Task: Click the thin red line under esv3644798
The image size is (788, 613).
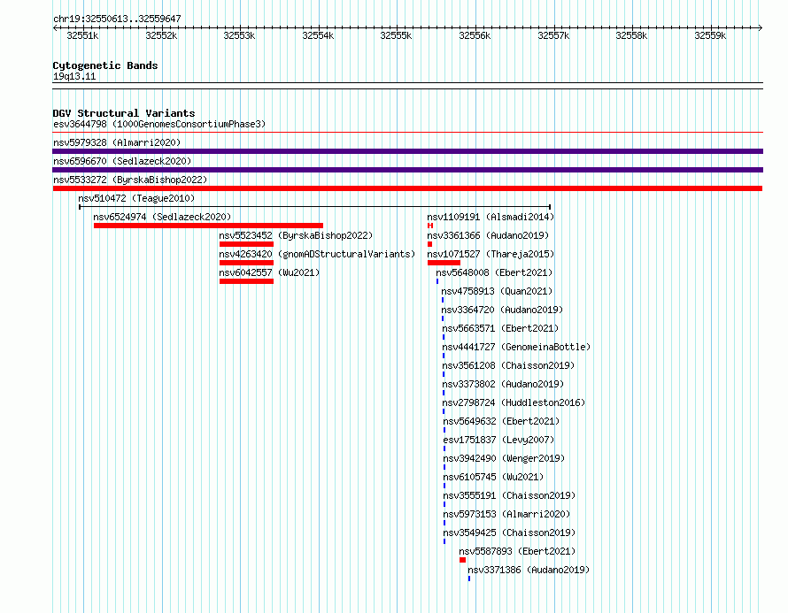Action: [x=407, y=133]
